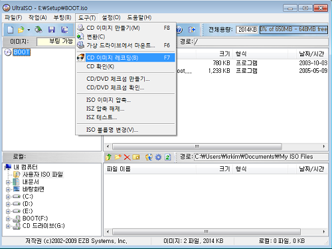Click the Open CD/DVD toolbar icon
This screenshot has height=249, width=332.
pos(39,30)
